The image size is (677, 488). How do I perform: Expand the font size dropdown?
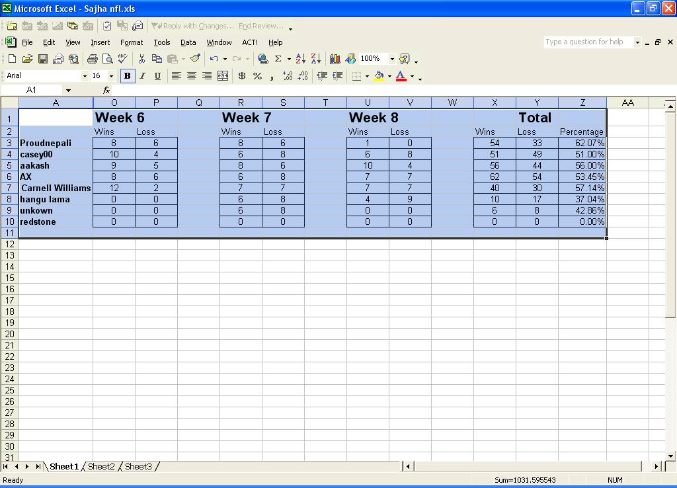(x=111, y=76)
